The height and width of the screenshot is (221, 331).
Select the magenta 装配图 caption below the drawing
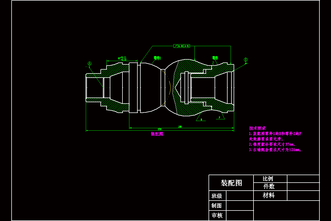157,134
